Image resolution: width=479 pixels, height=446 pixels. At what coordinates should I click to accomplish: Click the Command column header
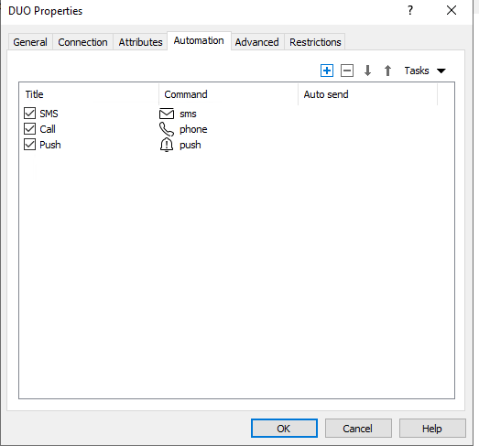[x=228, y=94]
